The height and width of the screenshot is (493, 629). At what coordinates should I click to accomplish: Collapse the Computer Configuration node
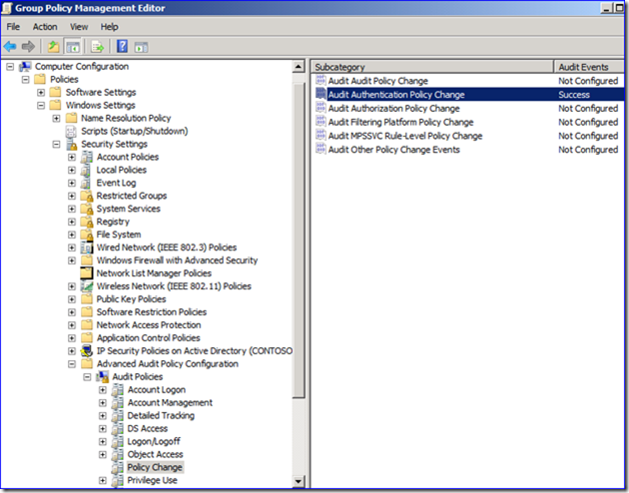tap(10, 67)
